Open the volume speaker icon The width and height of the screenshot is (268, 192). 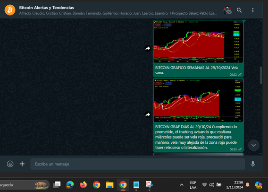tap(211, 184)
